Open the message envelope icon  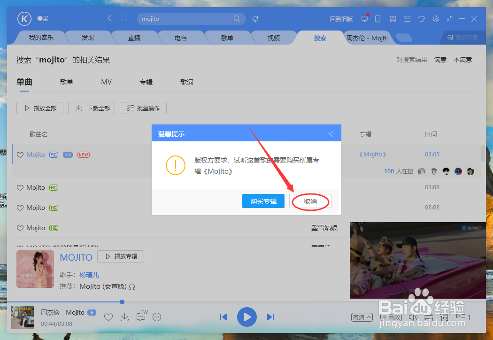[x=407, y=19]
